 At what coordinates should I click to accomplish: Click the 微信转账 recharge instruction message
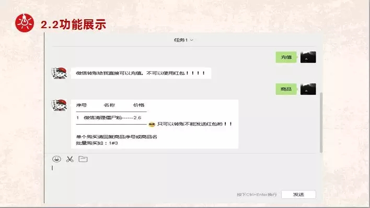click(141, 73)
